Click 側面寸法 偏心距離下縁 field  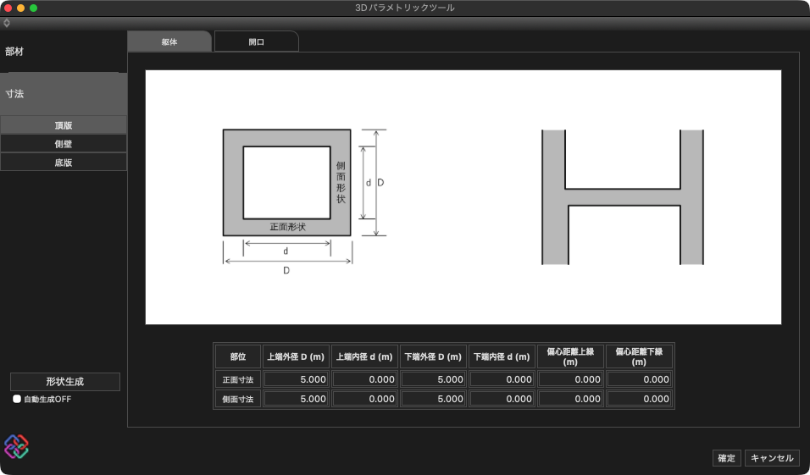pyautogui.click(x=640, y=399)
